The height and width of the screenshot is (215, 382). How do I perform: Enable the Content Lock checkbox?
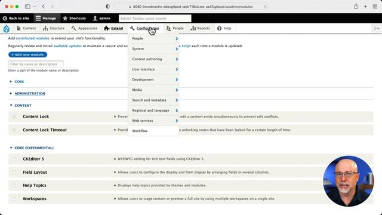click(14, 116)
